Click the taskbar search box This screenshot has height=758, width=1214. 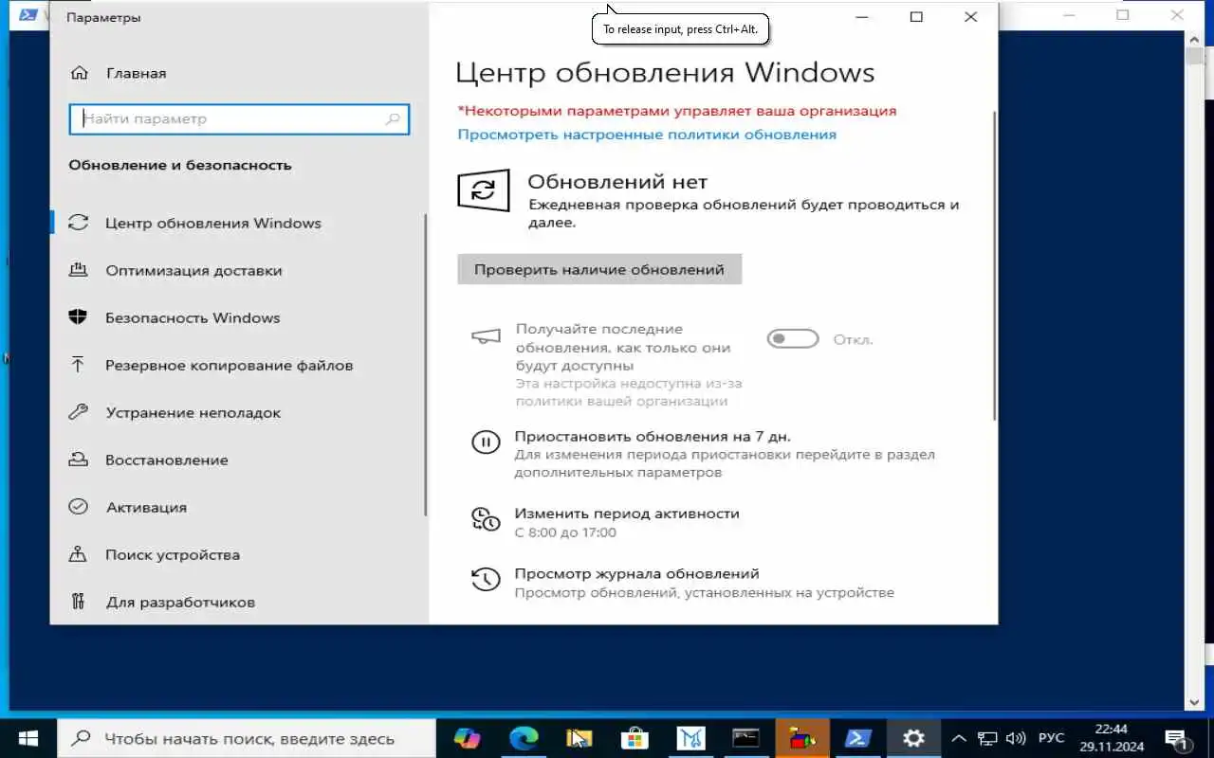click(246, 738)
